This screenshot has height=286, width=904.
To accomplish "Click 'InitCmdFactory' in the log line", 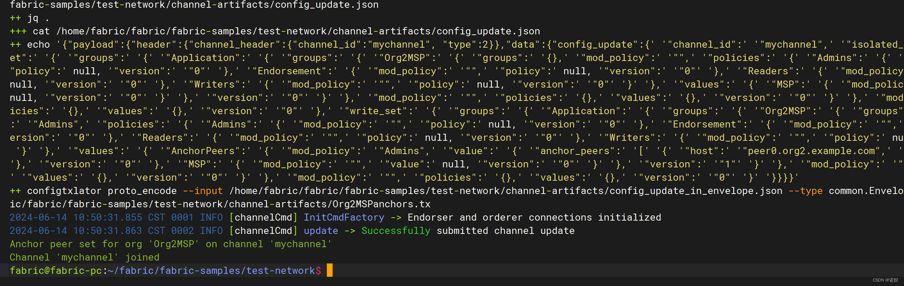I will tap(344, 217).
